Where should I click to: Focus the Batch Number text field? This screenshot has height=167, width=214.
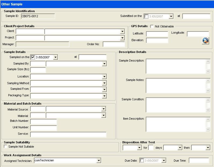point(44,121)
